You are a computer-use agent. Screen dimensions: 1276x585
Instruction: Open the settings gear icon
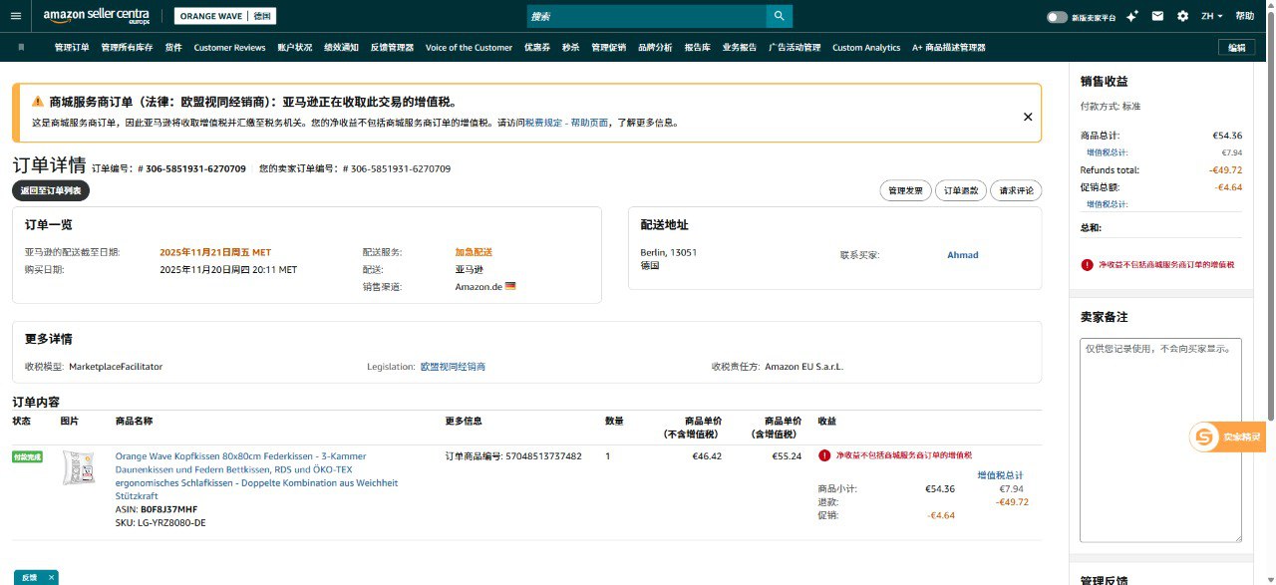[1182, 16]
